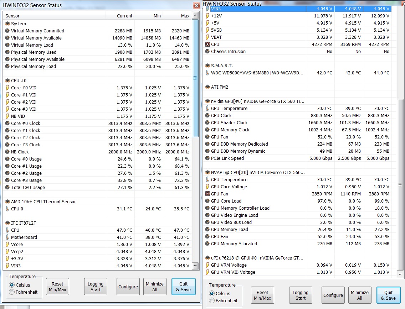The image size is (405, 309).
Task: Select the Physical Memory Used row
Action: tap(97, 52)
